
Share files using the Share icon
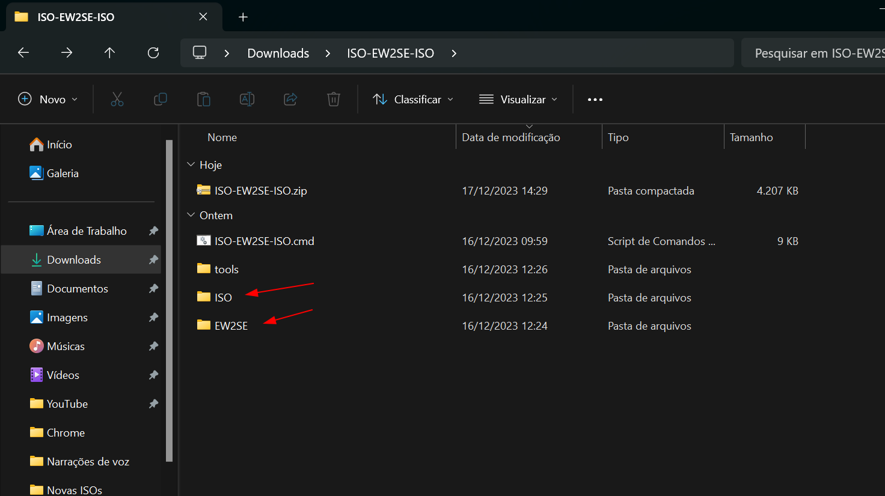pos(290,99)
